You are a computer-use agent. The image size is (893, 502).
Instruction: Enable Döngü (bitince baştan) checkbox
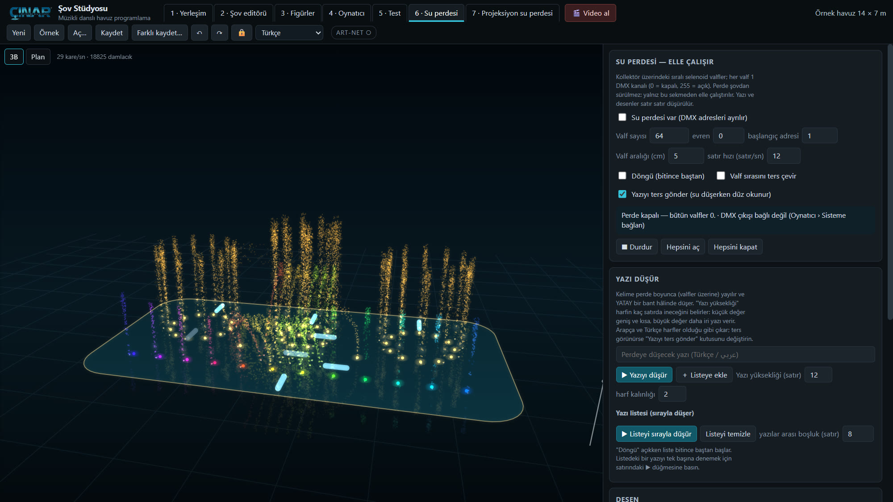pyautogui.click(x=622, y=176)
